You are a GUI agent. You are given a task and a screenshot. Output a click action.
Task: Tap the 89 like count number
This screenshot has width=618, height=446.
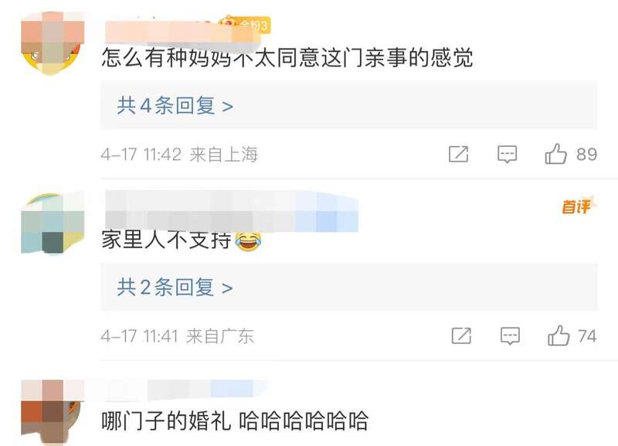(x=586, y=154)
